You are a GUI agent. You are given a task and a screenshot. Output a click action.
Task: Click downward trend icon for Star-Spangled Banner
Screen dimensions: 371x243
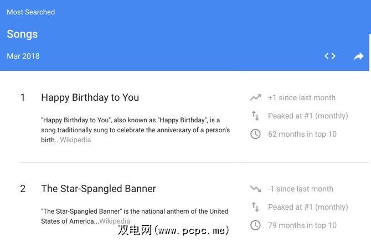click(x=255, y=189)
